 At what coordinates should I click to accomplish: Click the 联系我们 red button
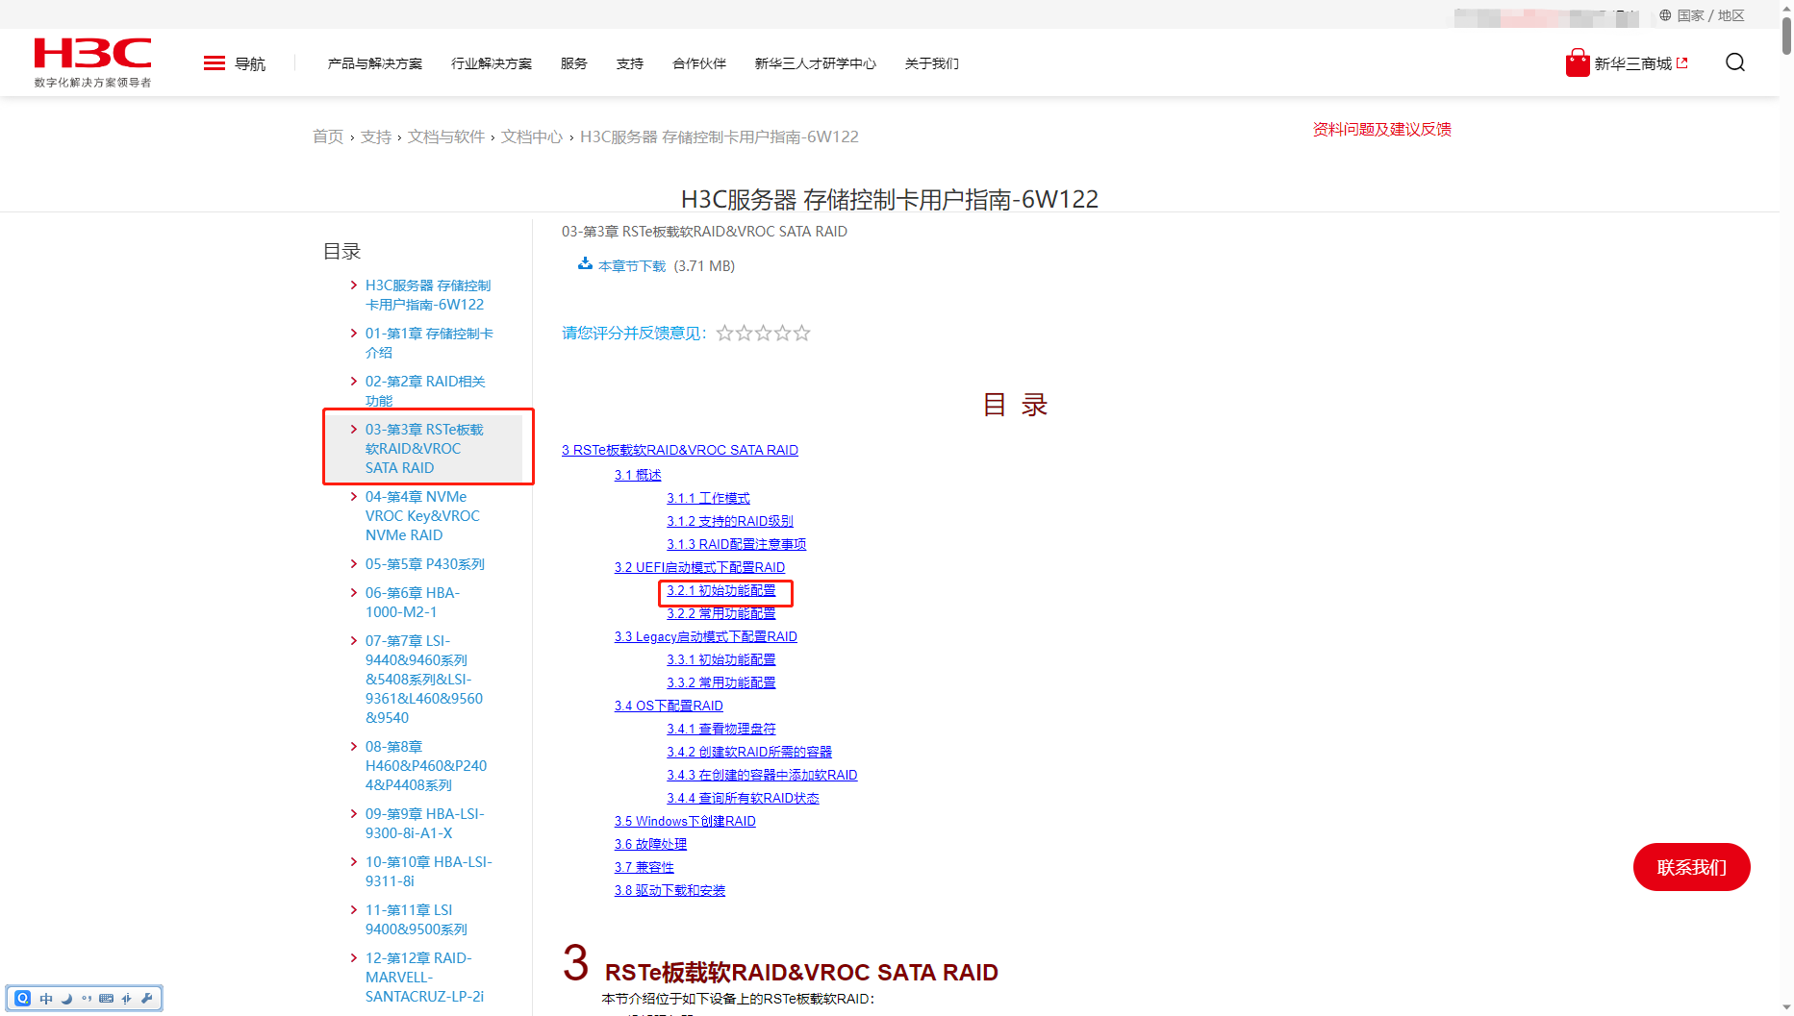click(1692, 867)
